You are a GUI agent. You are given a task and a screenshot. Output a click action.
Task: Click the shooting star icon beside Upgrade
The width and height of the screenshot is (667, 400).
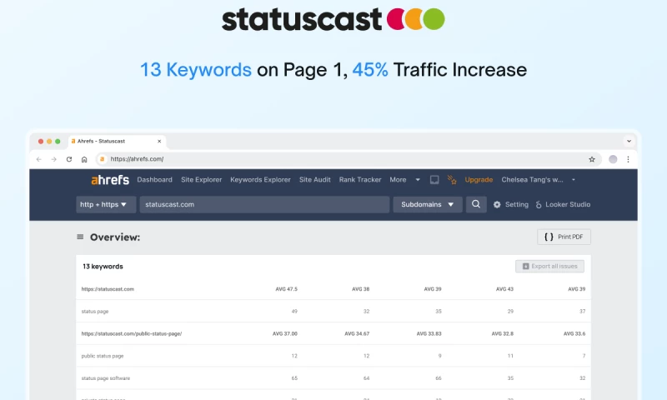click(452, 180)
